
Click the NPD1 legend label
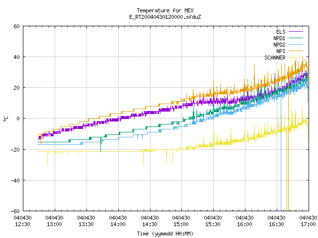coord(279,38)
